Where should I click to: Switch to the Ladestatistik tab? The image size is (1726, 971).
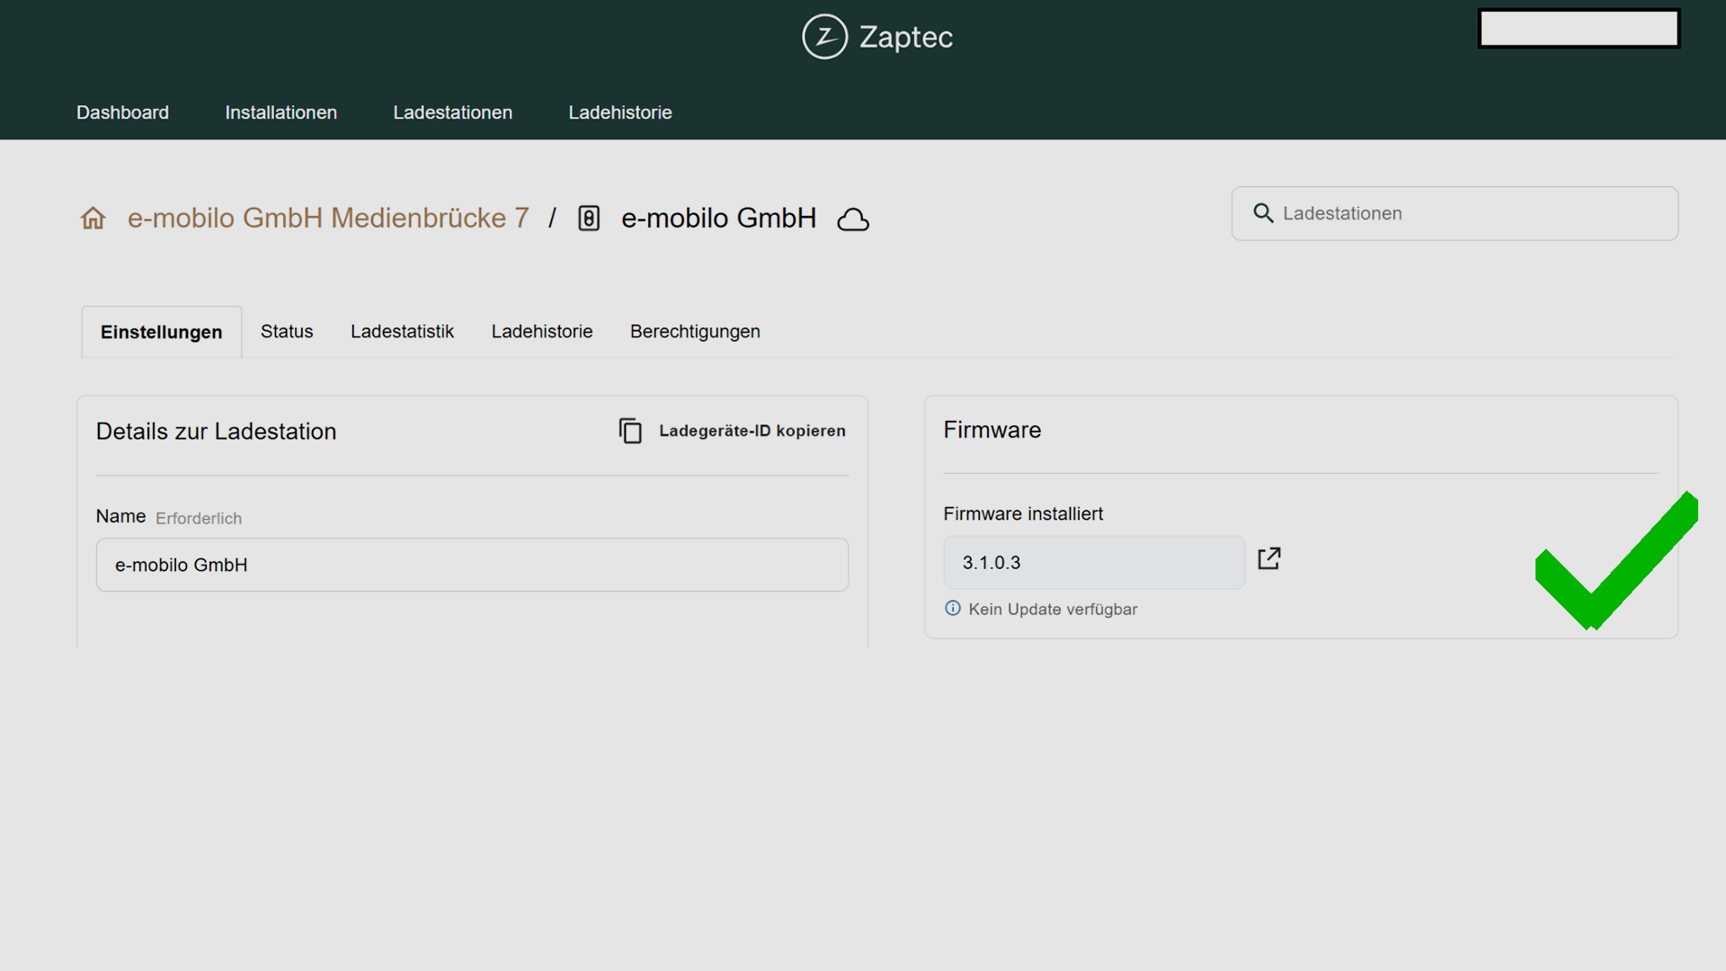[x=403, y=332]
